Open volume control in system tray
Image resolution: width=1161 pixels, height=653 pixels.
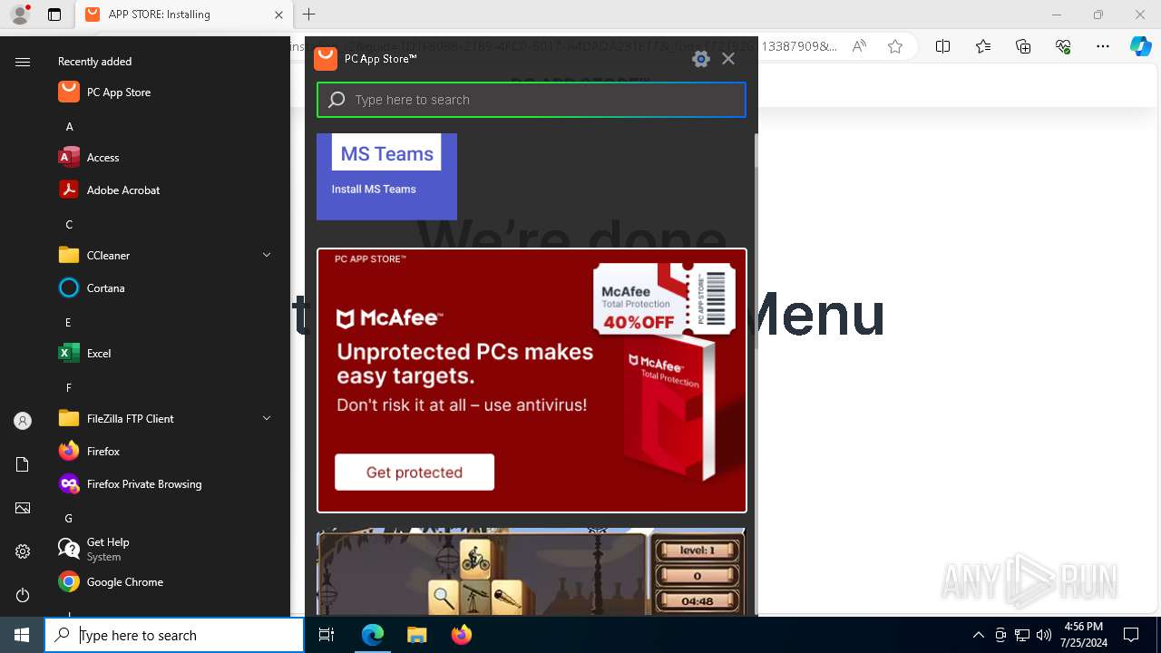point(1044,635)
